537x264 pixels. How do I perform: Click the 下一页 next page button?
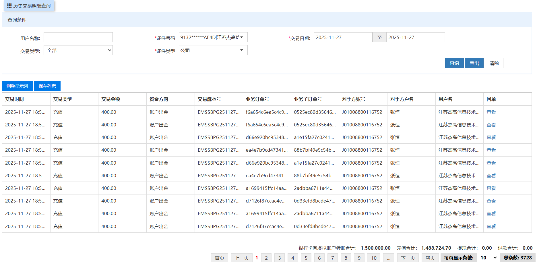coord(408,258)
